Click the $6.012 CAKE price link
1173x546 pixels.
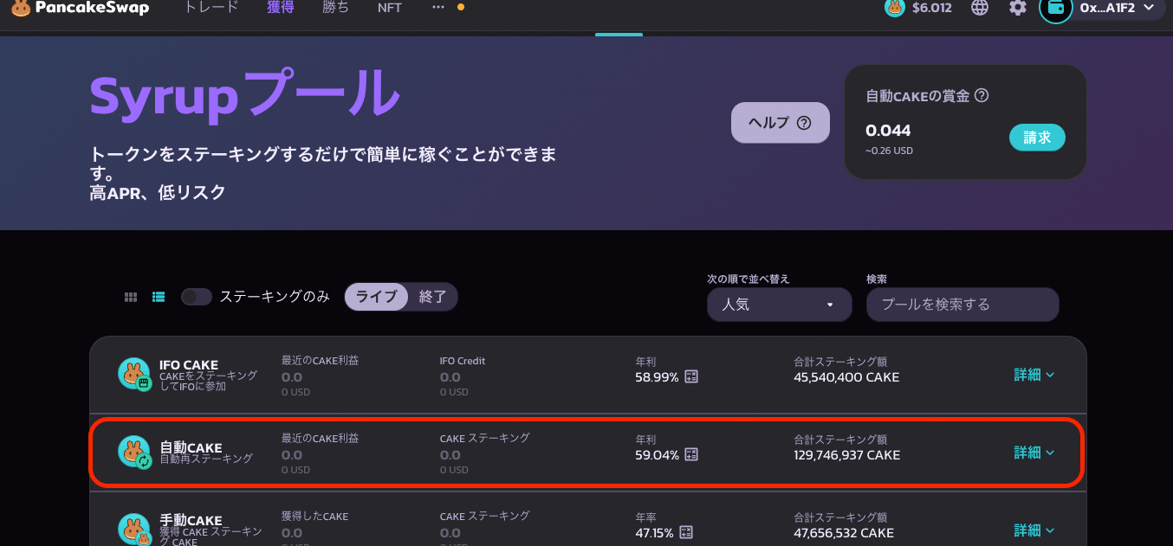point(931,8)
